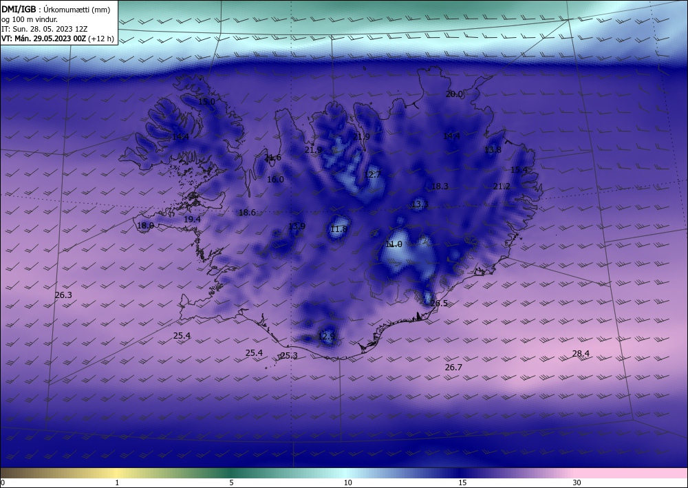This screenshot has width=688, height=488.
Task: Click the 28.4 value label
Action: coord(581,353)
